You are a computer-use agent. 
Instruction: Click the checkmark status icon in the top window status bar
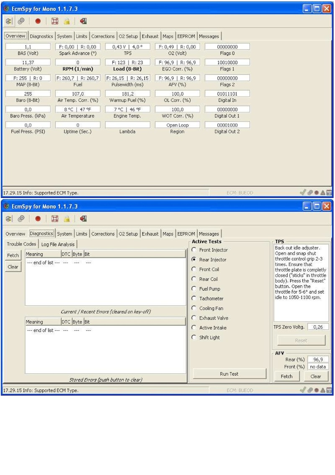click(x=303, y=192)
